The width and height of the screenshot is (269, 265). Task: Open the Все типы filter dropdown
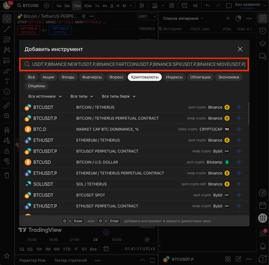82,97
